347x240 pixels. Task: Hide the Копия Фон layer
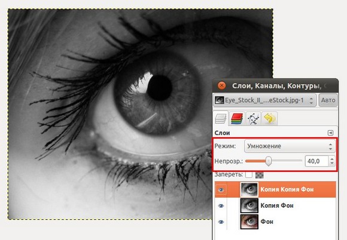[221, 206]
